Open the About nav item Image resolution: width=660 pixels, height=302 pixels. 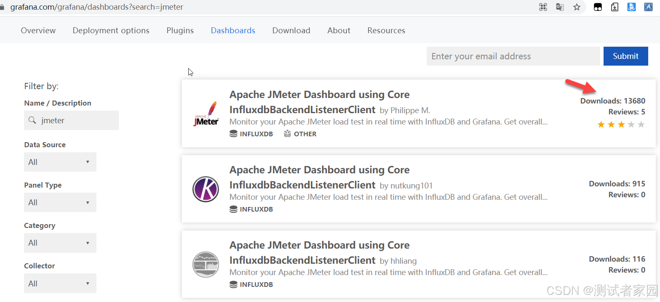pyautogui.click(x=339, y=30)
